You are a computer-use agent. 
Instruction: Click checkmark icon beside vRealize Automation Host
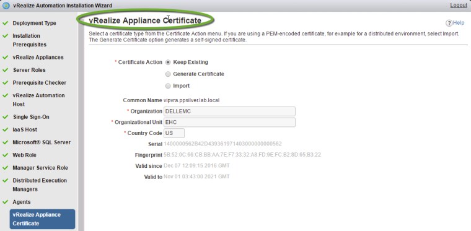click(5, 95)
